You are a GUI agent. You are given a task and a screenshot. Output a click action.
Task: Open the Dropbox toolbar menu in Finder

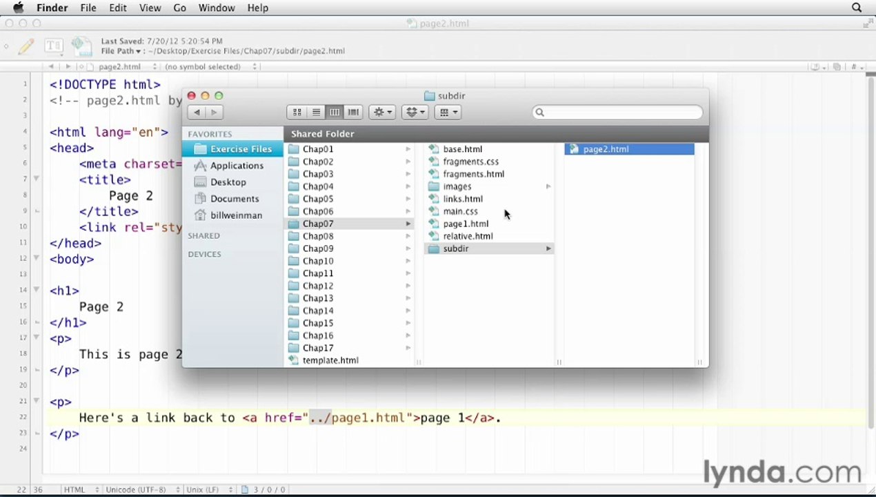click(415, 113)
